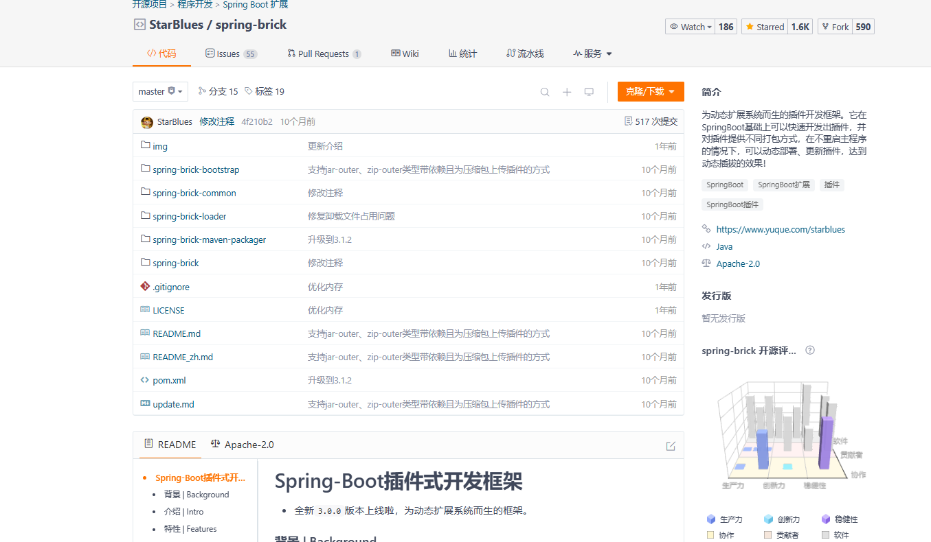931x542 pixels.
Task: Click the SpringBoot扩展 topic tag
Action: (784, 185)
